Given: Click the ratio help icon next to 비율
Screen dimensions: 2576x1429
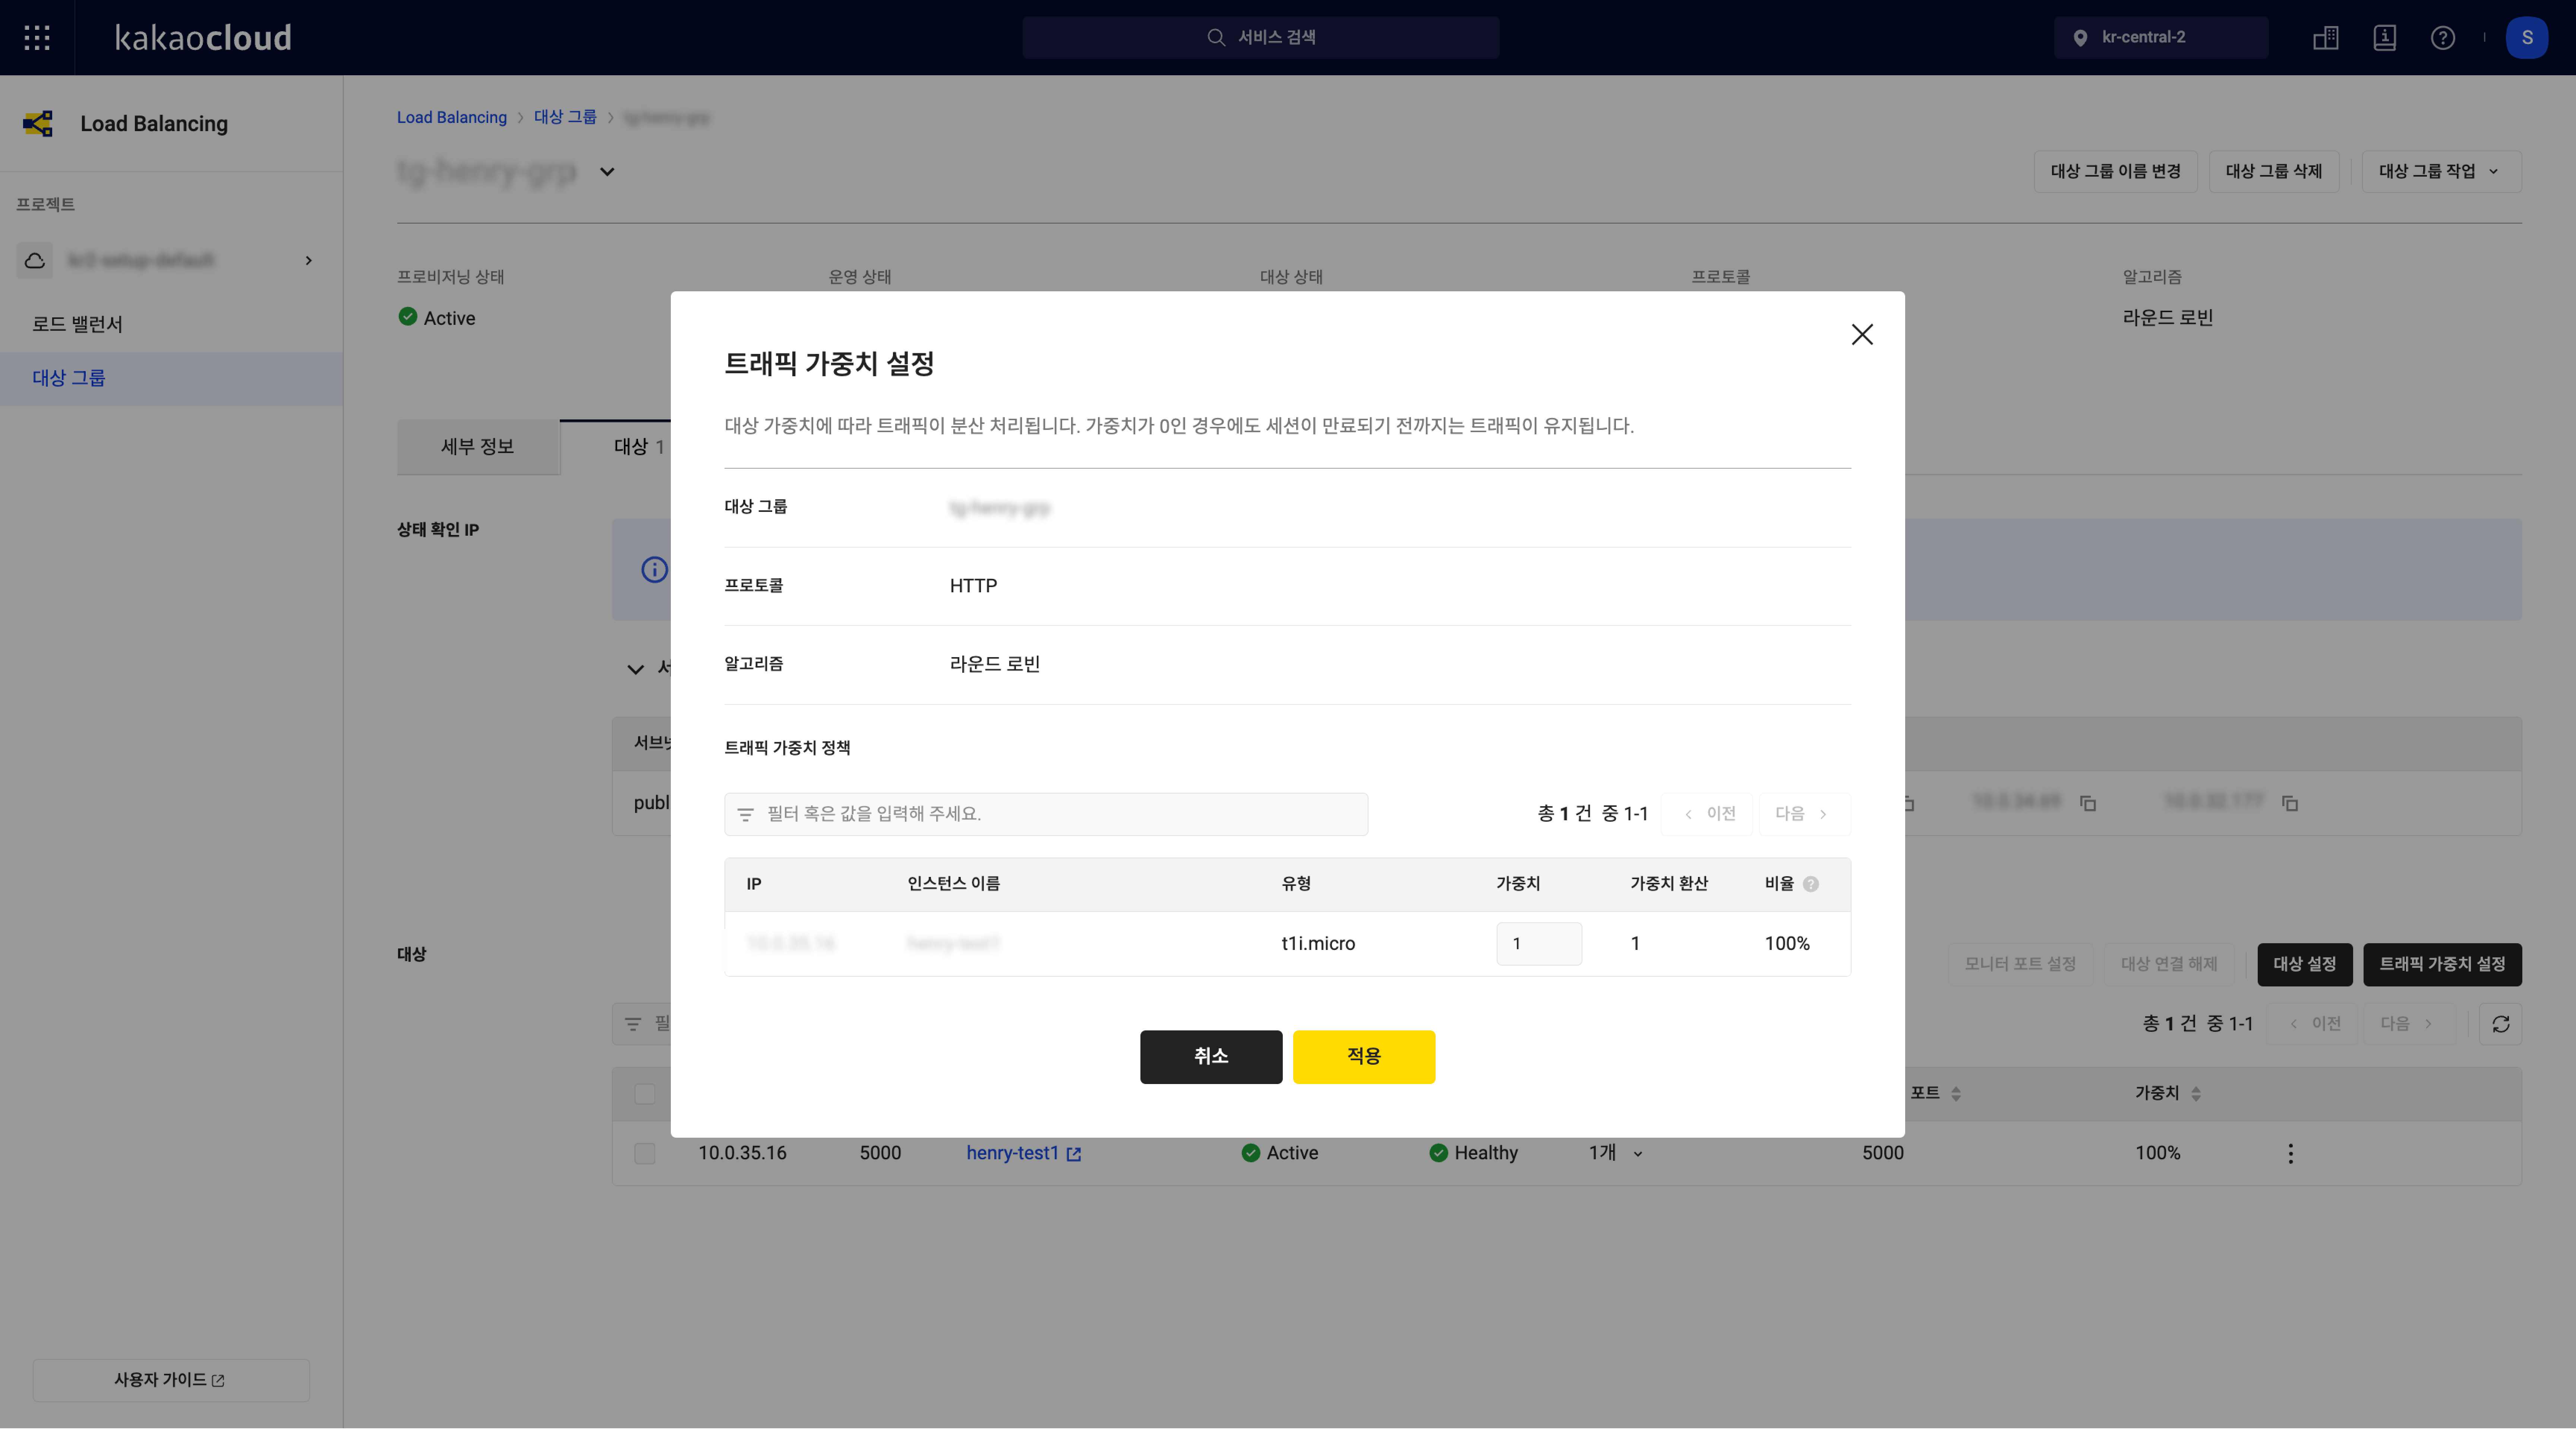Looking at the screenshot, I should pos(1811,884).
